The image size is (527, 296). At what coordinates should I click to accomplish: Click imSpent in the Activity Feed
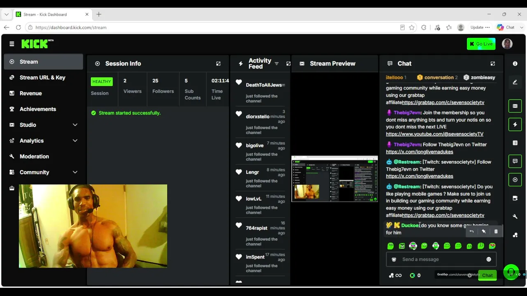click(255, 257)
